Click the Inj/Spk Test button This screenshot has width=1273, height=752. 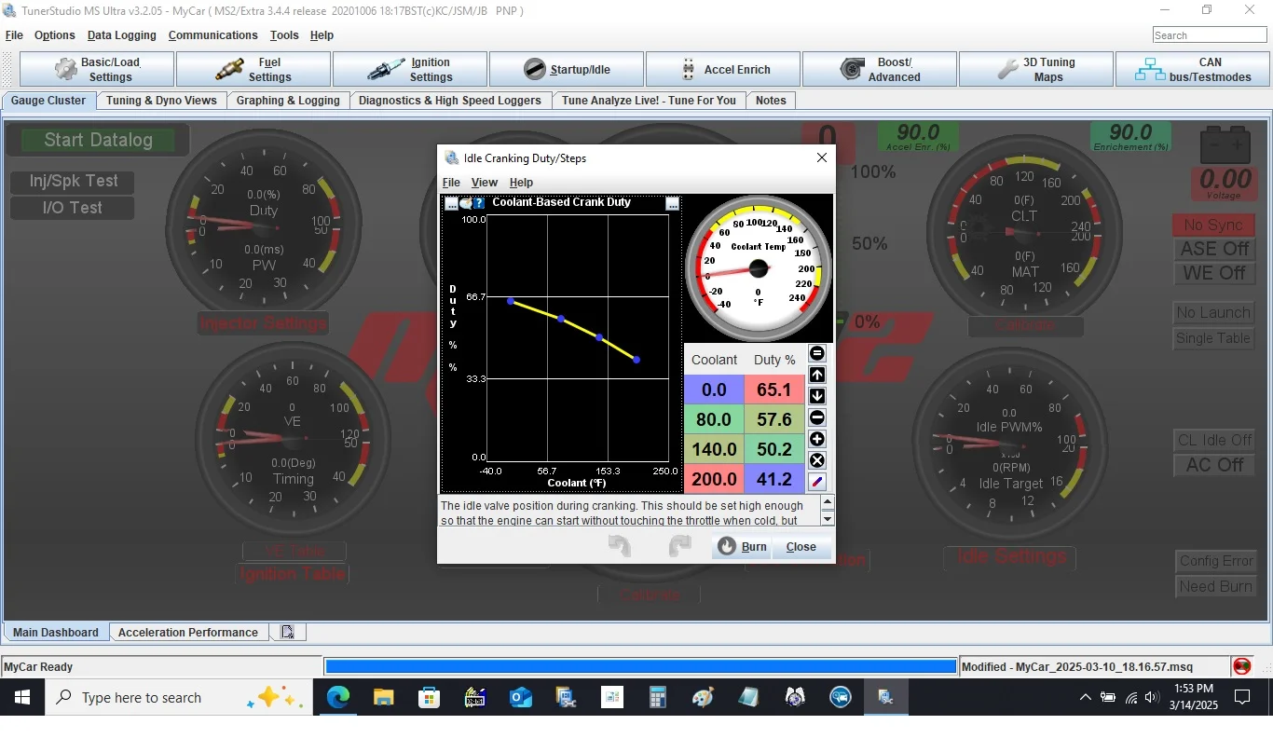74,182
